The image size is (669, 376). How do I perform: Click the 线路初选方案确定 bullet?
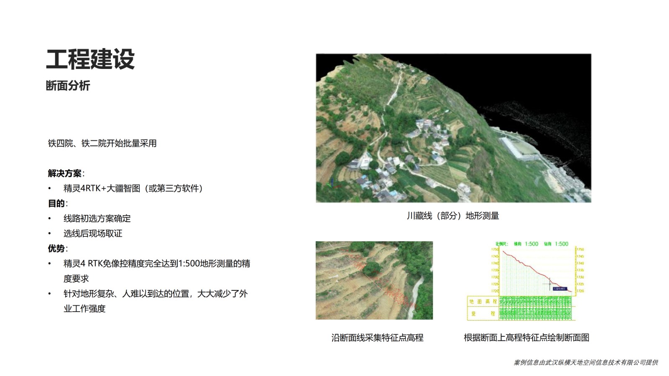pyautogui.click(x=97, y=218)
